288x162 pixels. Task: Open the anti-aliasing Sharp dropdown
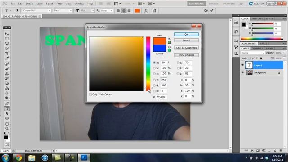click(111, 11)
